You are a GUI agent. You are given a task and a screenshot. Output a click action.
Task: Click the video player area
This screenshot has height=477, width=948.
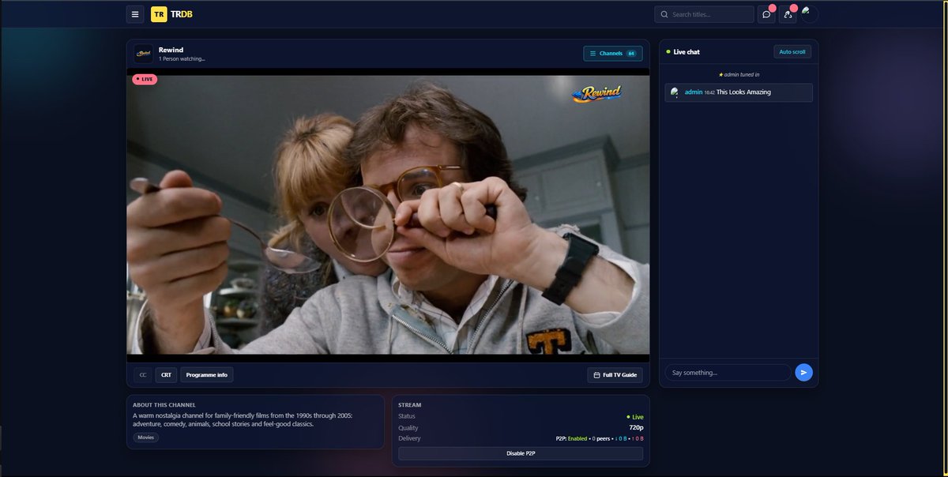pos(388,215)
